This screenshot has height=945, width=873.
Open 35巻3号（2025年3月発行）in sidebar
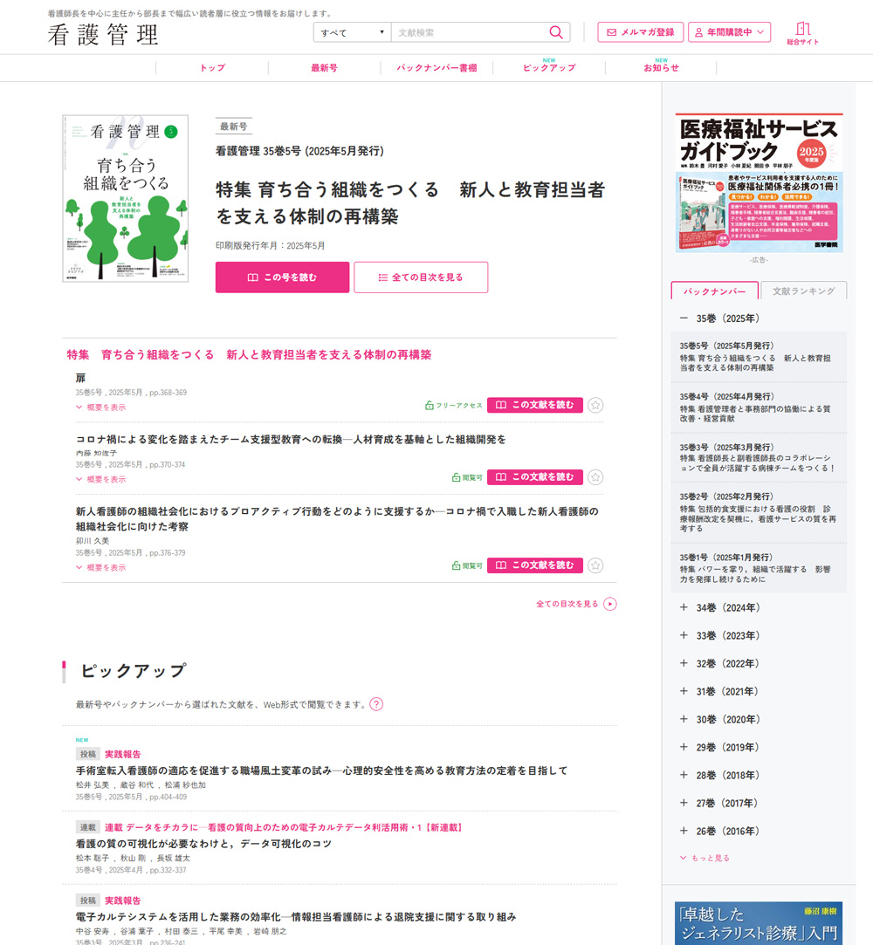coord(759,457)
